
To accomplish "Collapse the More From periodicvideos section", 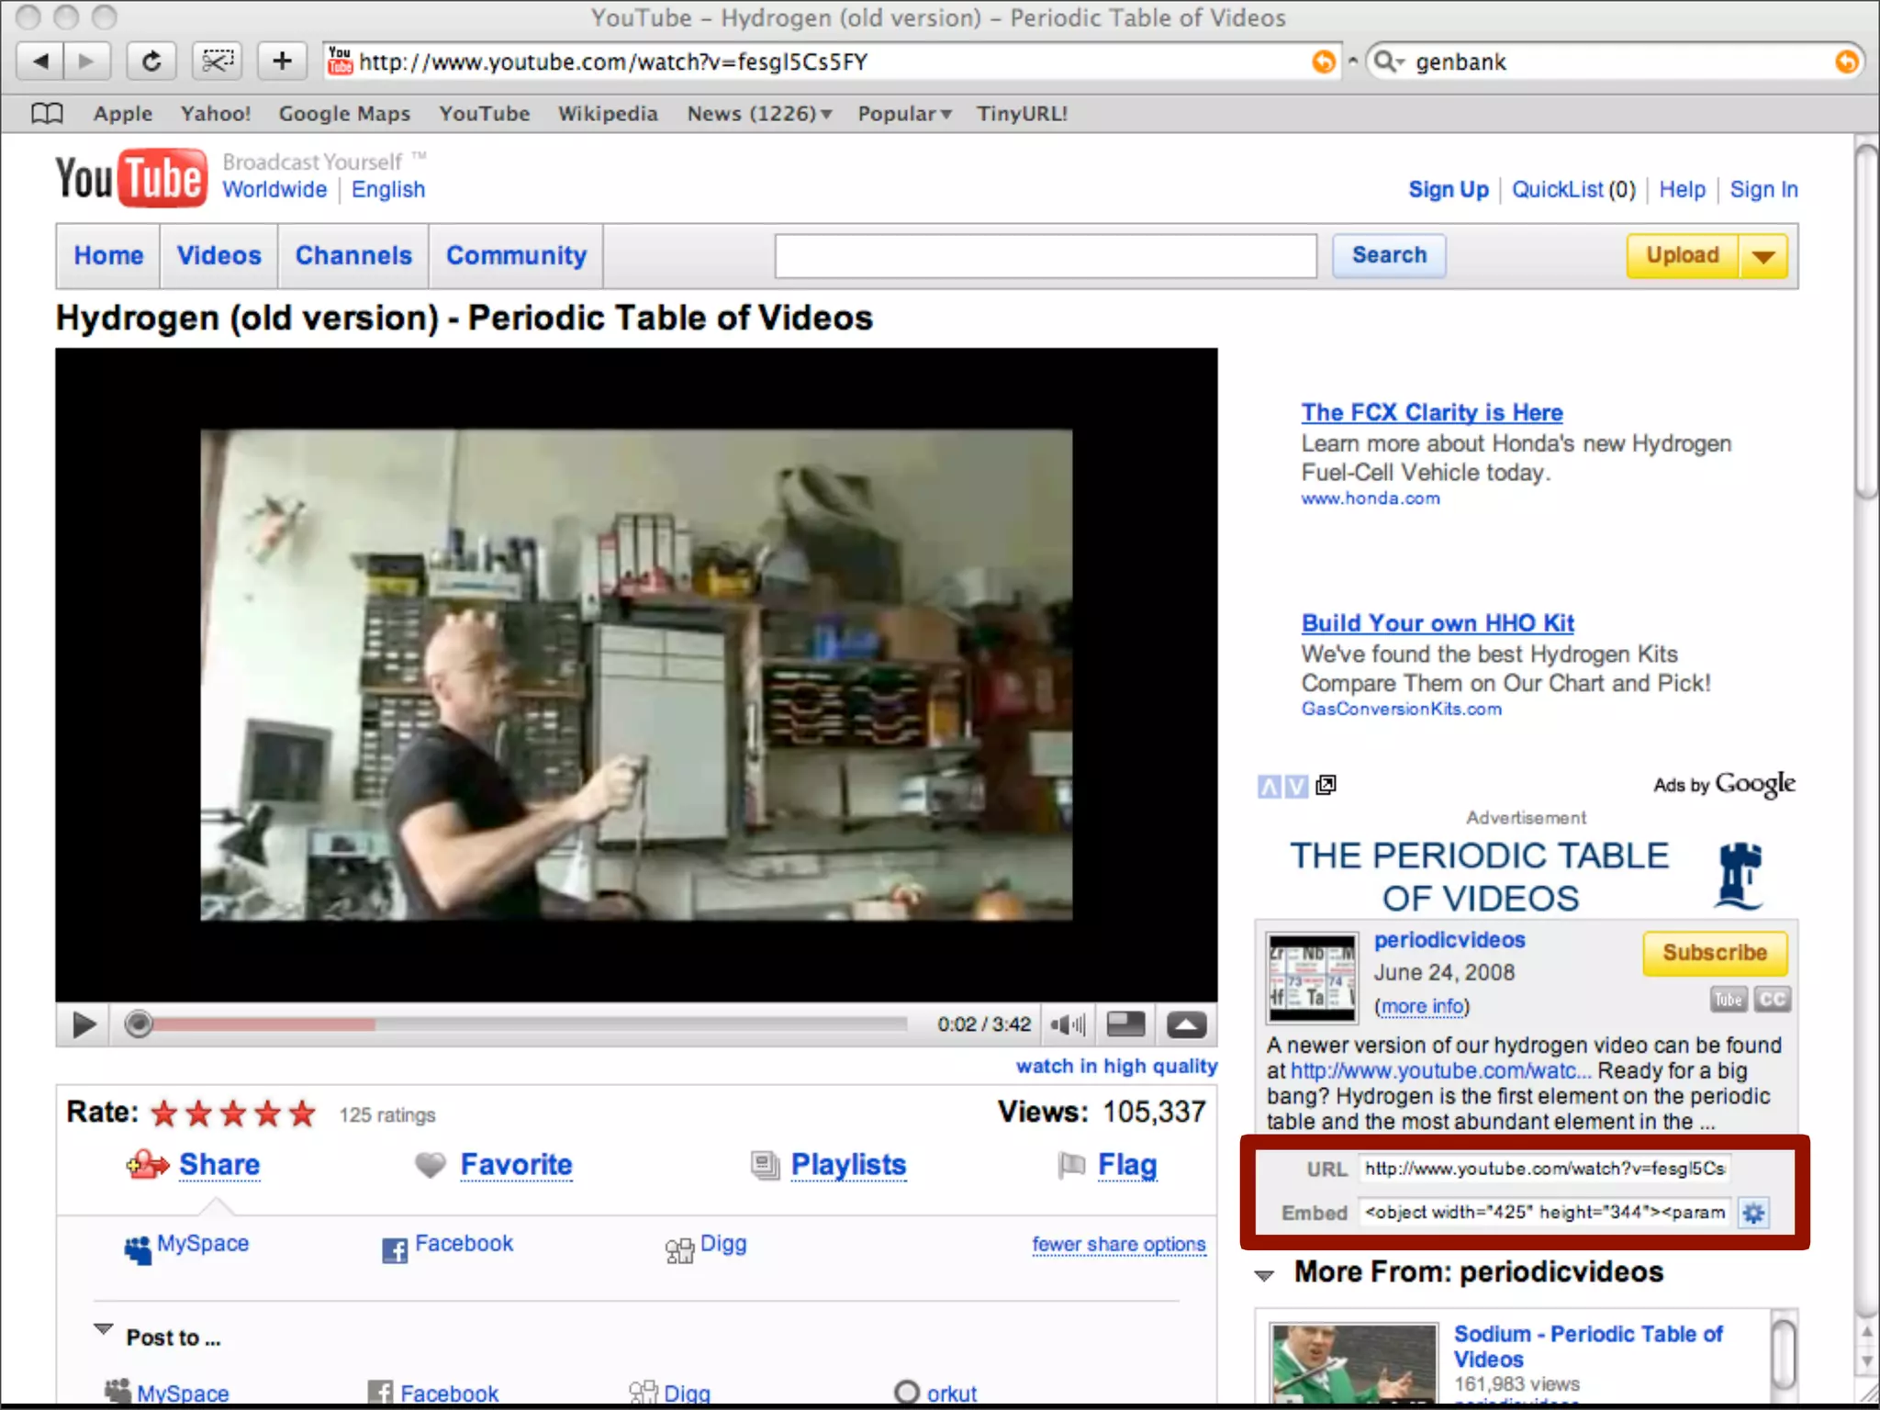I will coord(1264,1274).
